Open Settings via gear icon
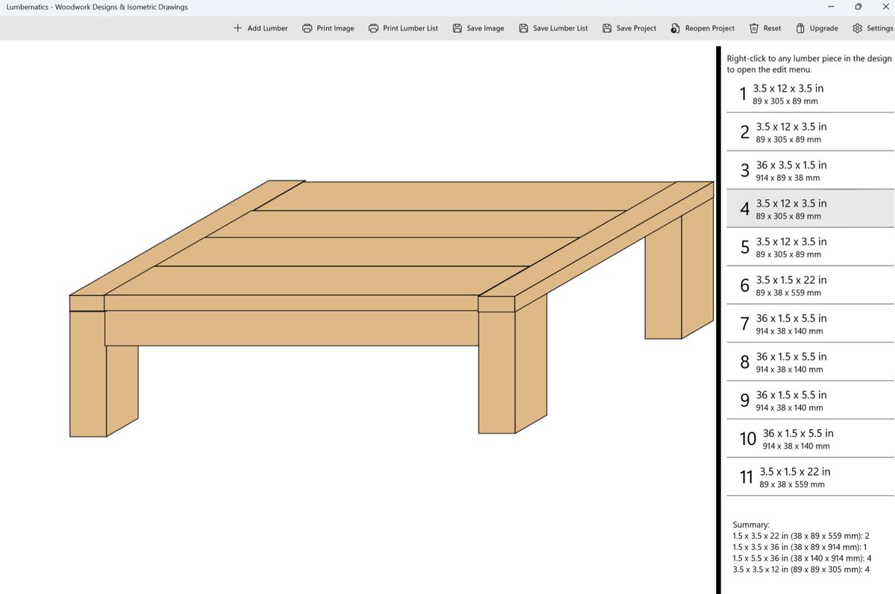This screenshot has width=895, height=594. point(857,28)
